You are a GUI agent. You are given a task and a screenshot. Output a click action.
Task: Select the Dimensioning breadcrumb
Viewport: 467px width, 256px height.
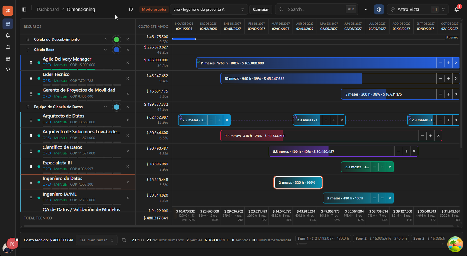(81, 9)
